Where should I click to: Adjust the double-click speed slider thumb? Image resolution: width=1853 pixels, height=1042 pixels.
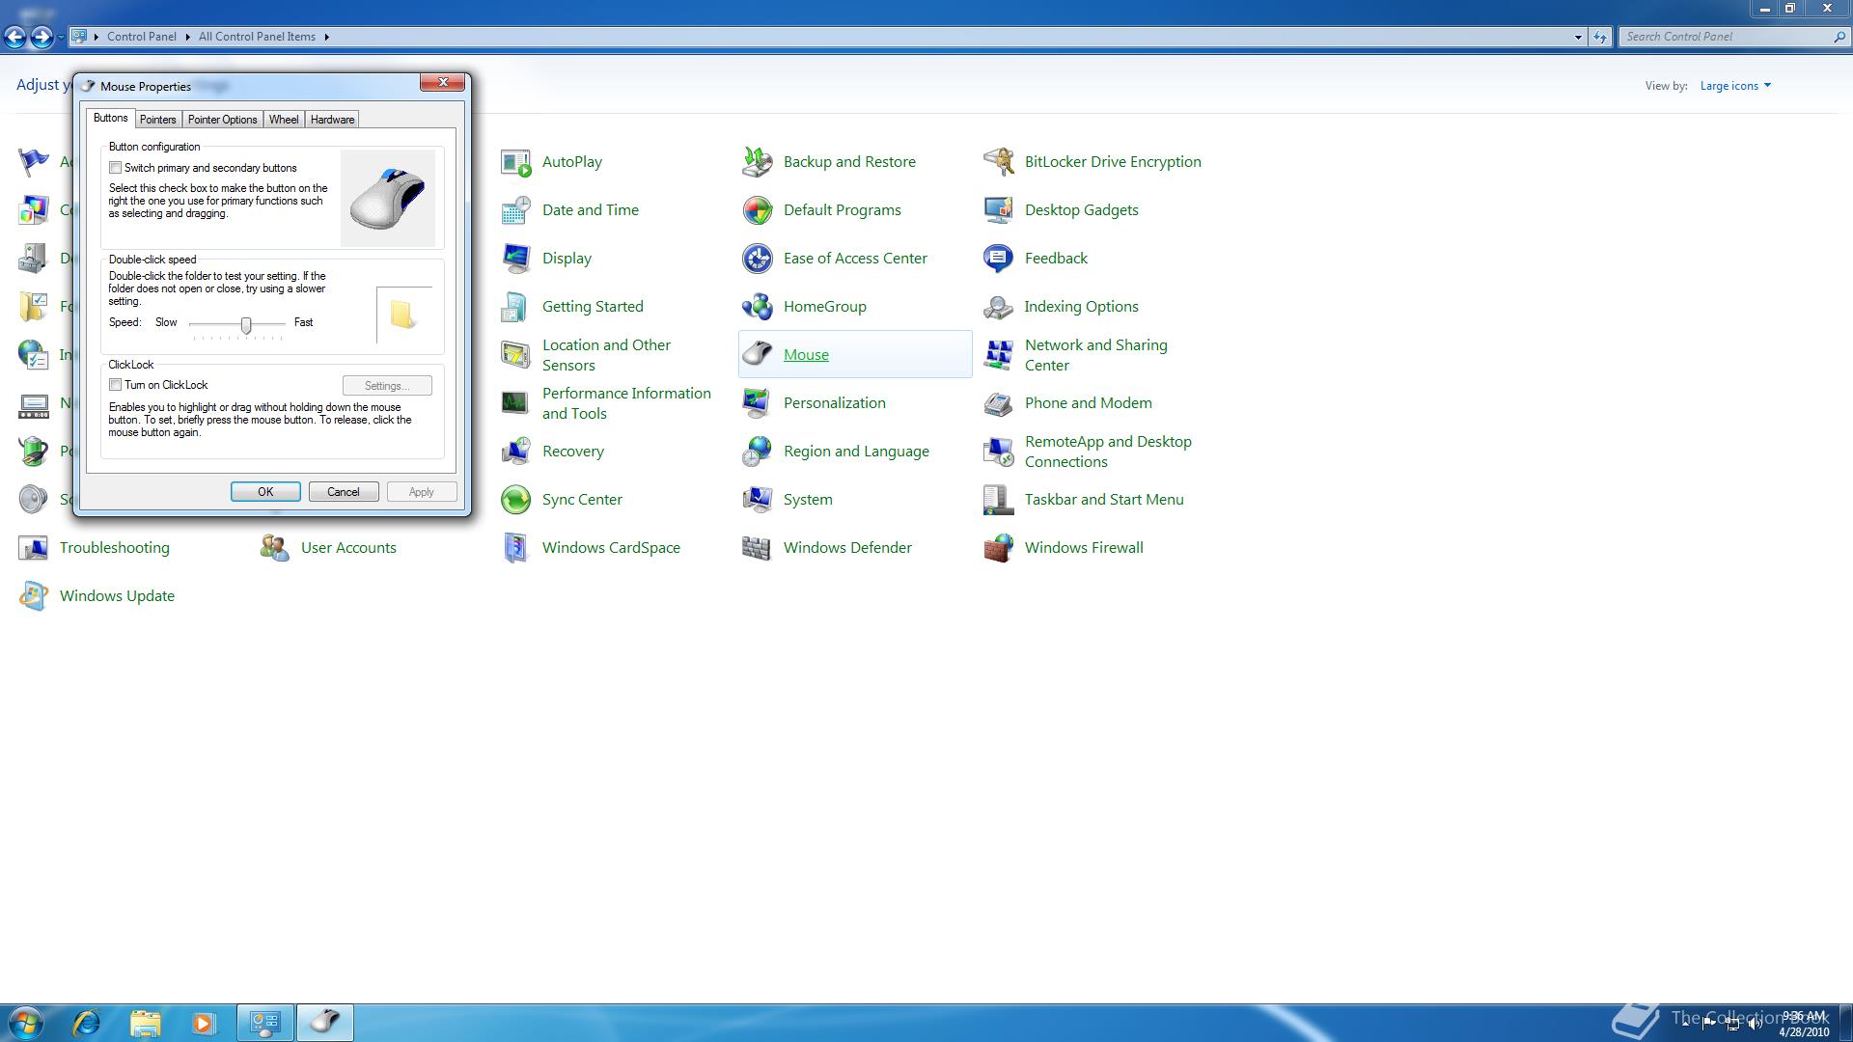click(x=246, y=325)
